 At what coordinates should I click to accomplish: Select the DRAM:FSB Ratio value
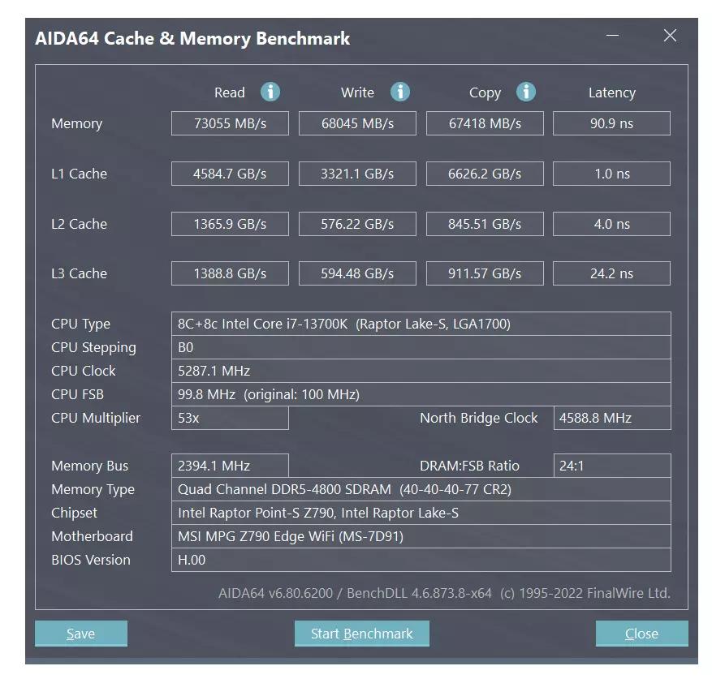coord(611,465)
